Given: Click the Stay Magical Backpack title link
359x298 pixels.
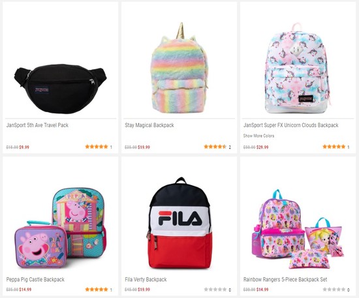Looking at the screenshot, I should (x=149, y=125).
